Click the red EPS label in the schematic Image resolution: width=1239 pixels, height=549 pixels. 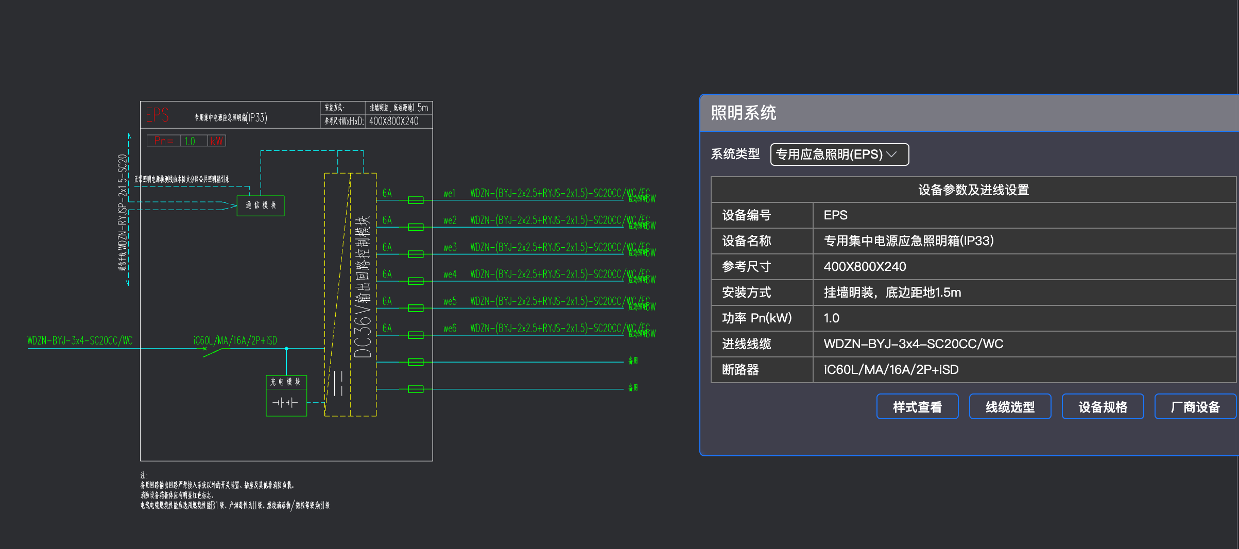pos(156,114)
